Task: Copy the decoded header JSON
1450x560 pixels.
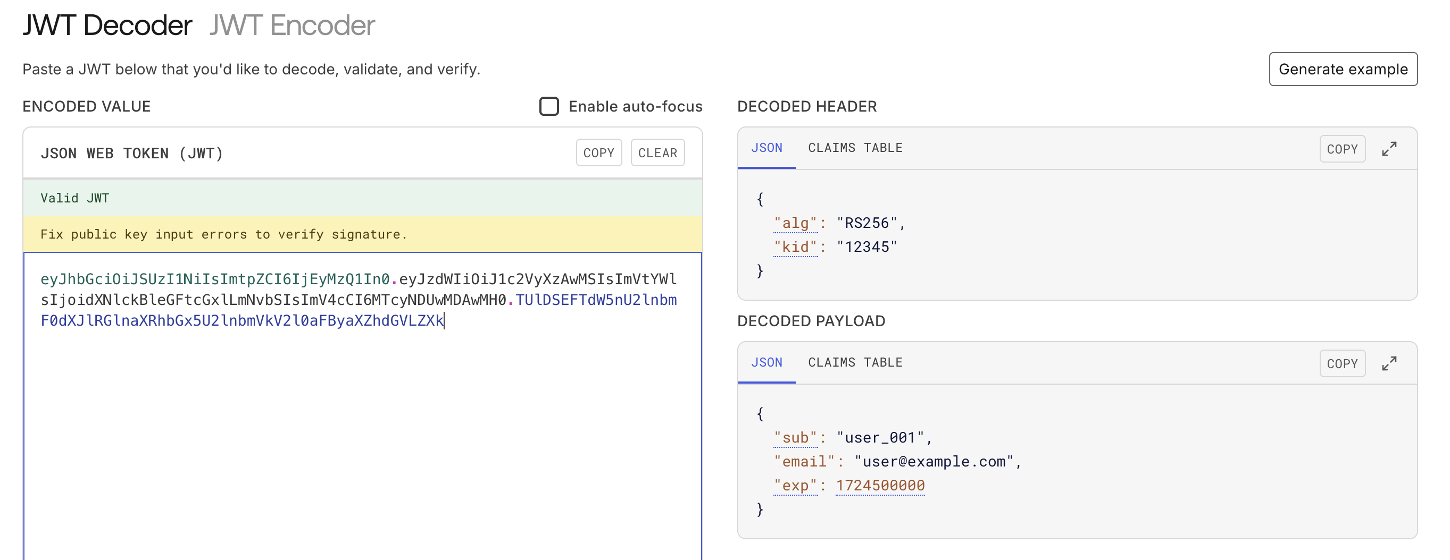Action: [1342, 148]
